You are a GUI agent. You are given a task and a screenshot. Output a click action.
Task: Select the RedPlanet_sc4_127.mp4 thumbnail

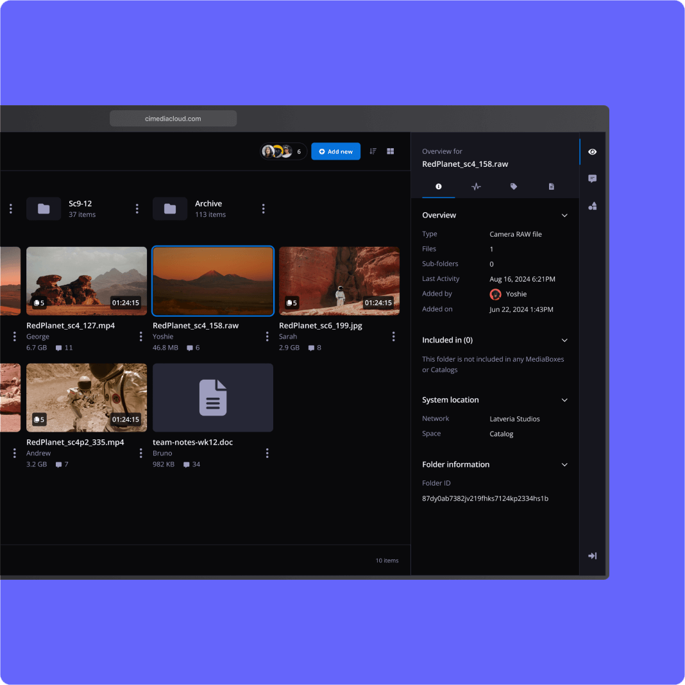click(87, 281)
